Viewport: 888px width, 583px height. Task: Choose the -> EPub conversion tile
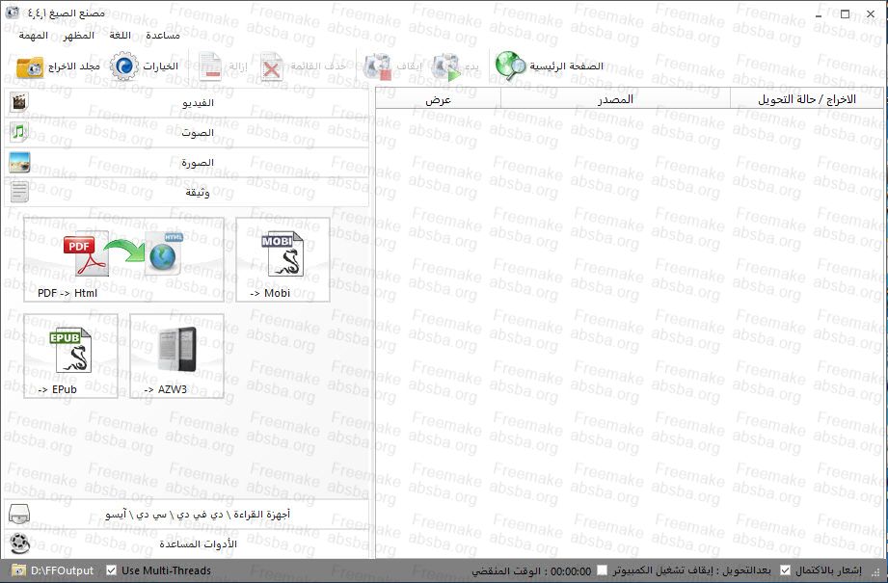(x=70, y=356)
